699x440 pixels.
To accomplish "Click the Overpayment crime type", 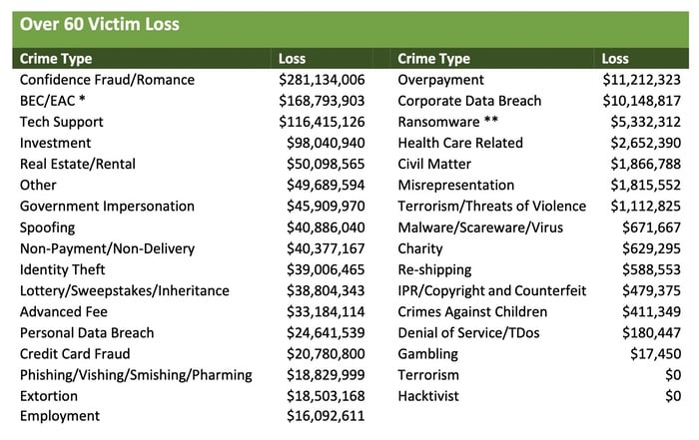I will (440, 80).
